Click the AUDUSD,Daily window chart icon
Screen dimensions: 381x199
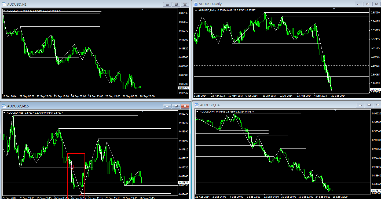tap(196, 4)
